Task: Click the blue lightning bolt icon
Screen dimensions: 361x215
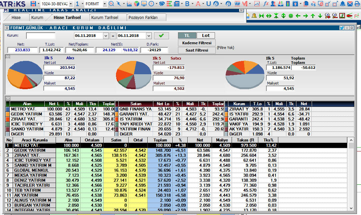Action: tap(119, 4)
